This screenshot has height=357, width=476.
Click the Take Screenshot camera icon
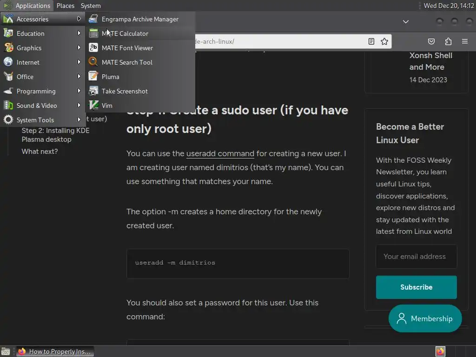[x=93, y=91]
